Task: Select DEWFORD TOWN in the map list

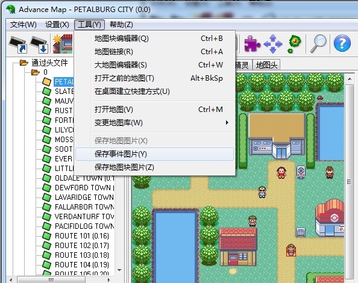Action: point(84,188)
